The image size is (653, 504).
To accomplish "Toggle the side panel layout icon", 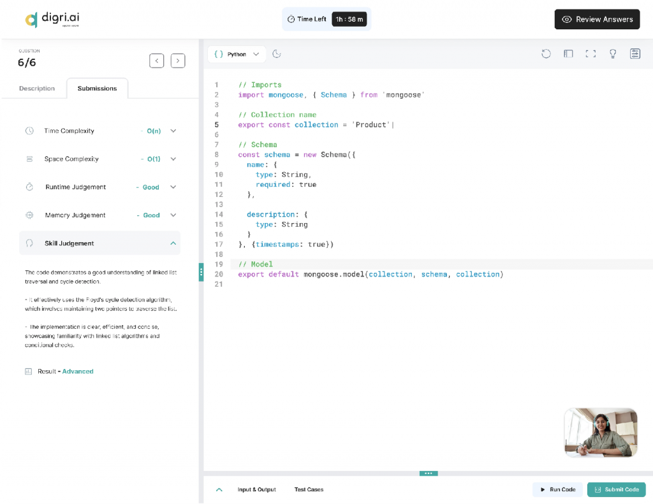I will point(568,54).
